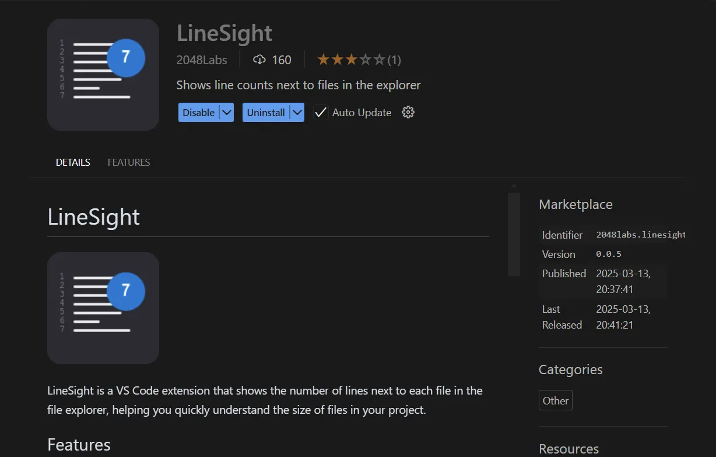Image resolution: width=716 pixels, height=457 pixels.
Task: Switch to the FEATURES tab
Action: pyautogui.click(x=129, y=162)
